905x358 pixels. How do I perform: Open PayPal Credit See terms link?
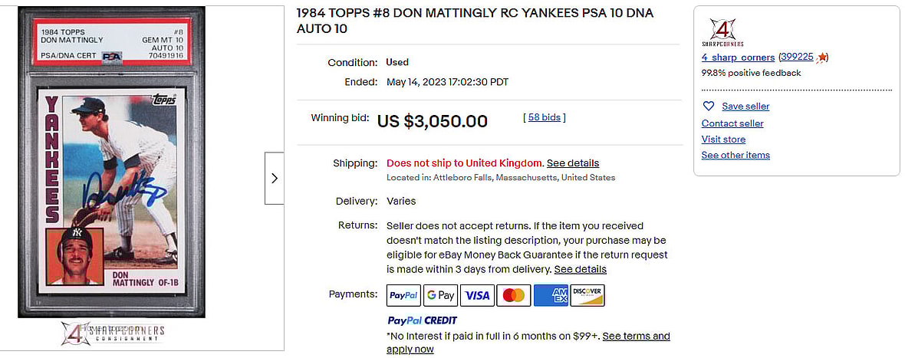(636, 336)
